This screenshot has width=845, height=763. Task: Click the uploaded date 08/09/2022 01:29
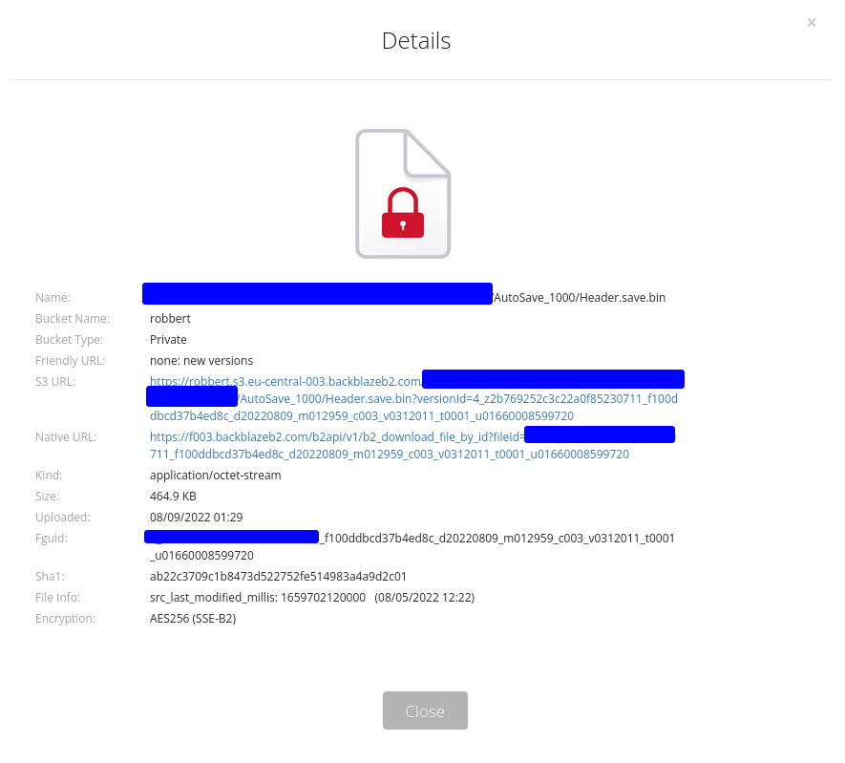tap(196, 518)
